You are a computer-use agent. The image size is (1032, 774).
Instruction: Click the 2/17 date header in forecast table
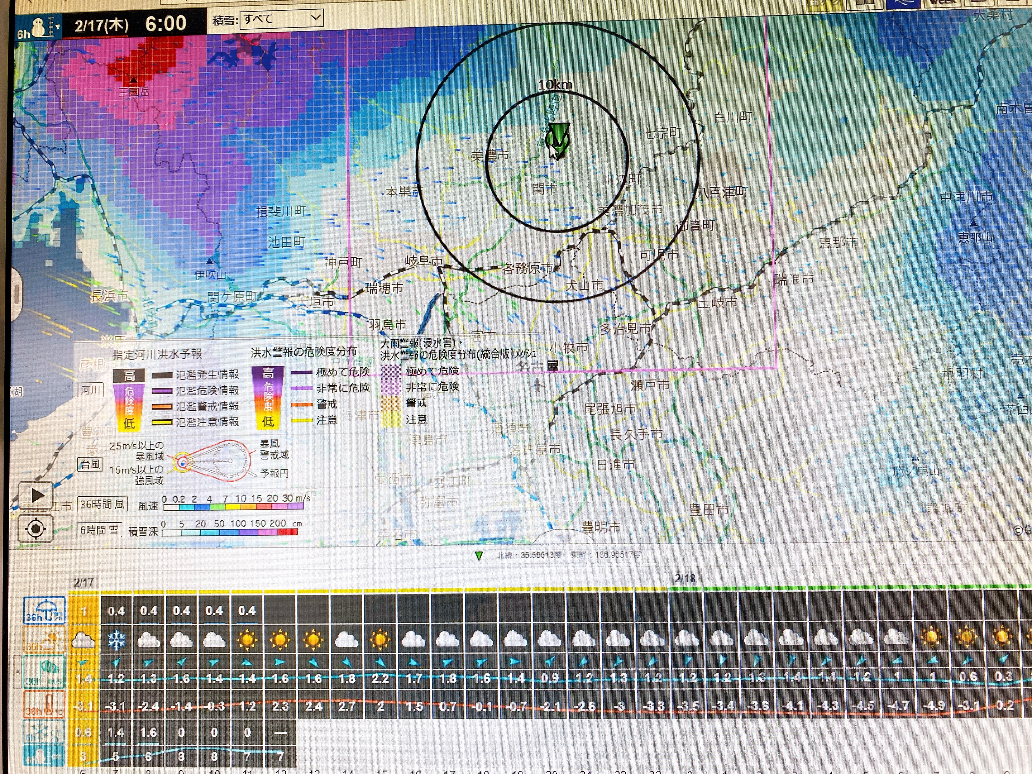(x=83, y=582)
